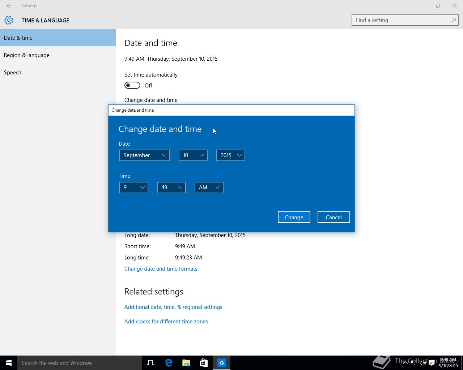Open the AM/PM dropdown

click(x=209, y=188)
